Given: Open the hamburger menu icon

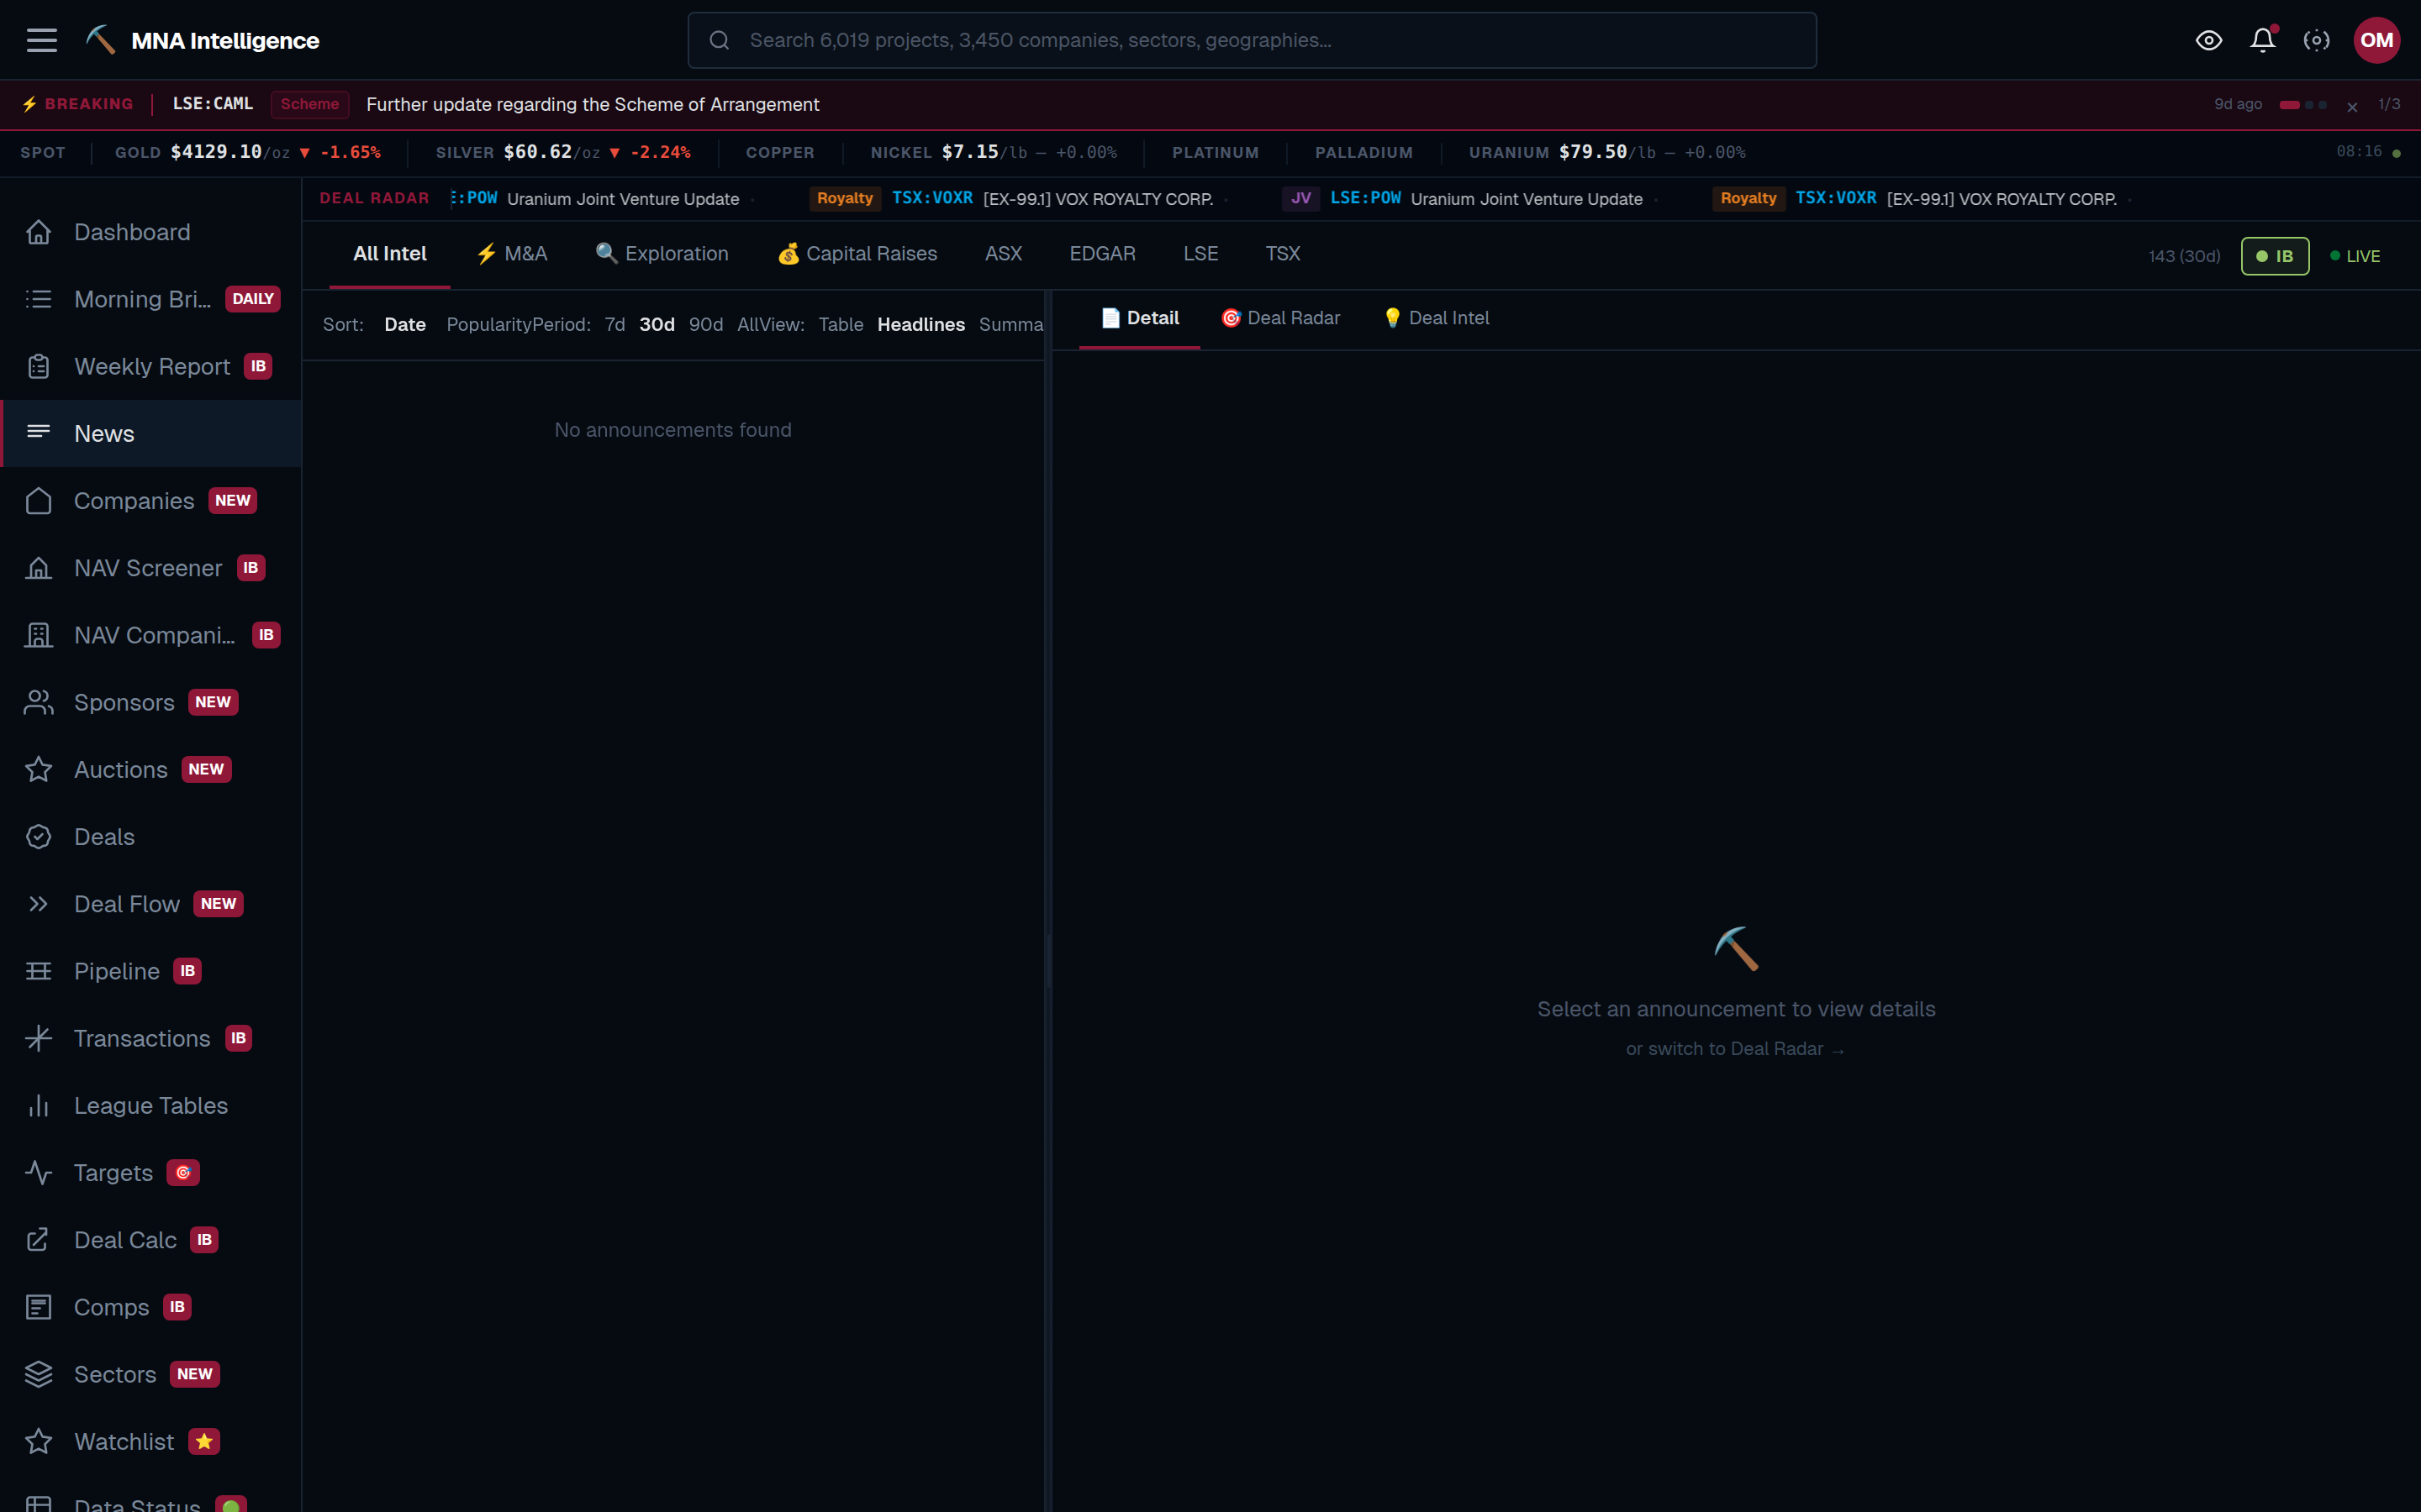Looking at the screenshot, I should [x=41, y=40].
